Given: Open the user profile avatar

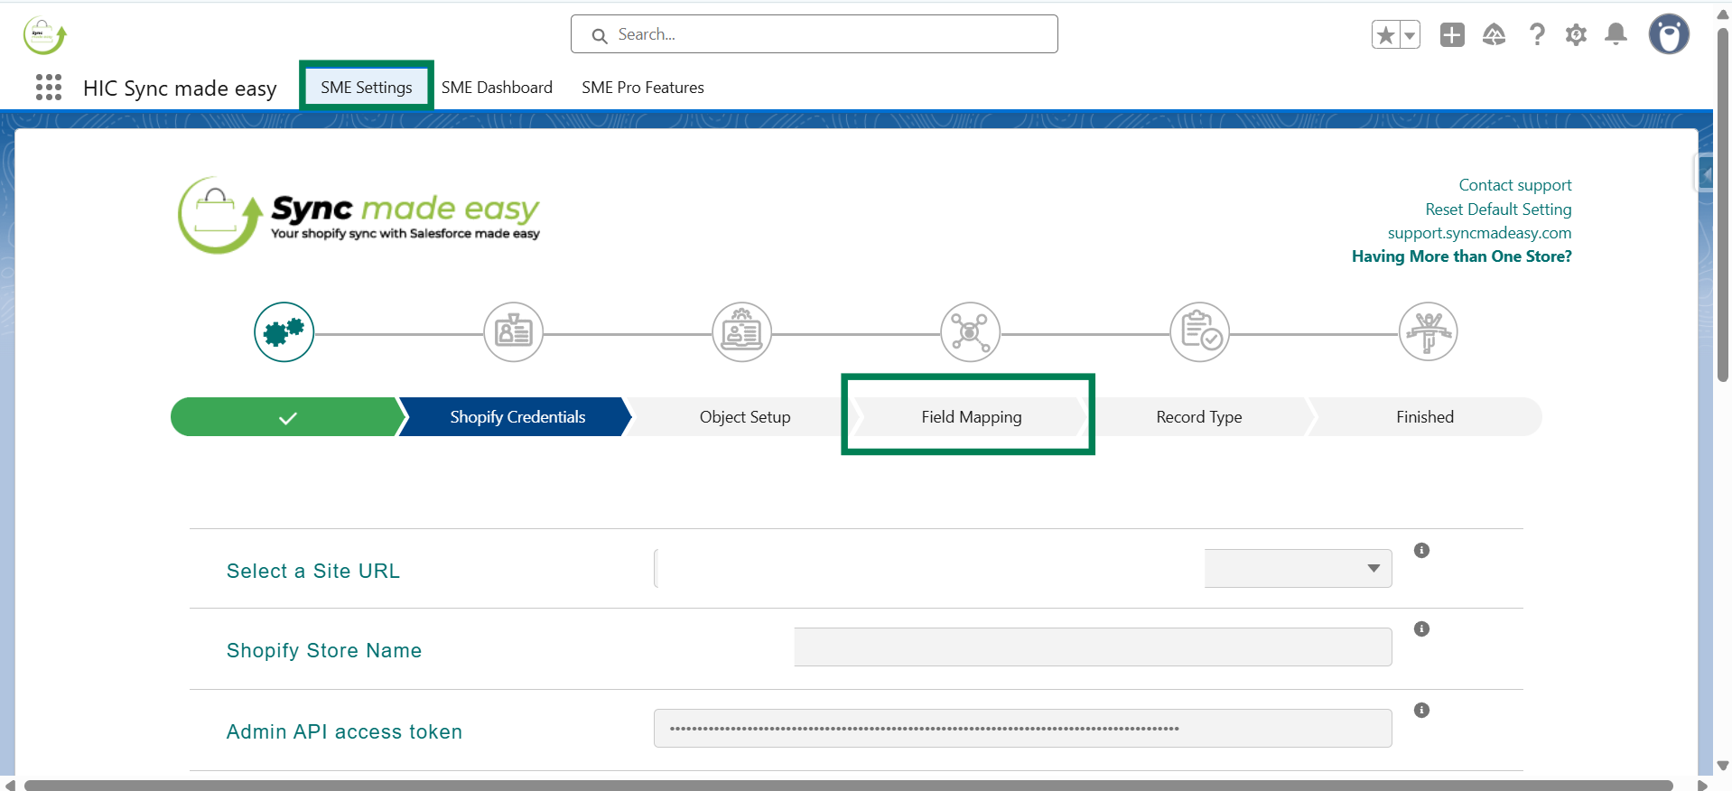Looking at the screenshot, I should (x=1669, y=35).
